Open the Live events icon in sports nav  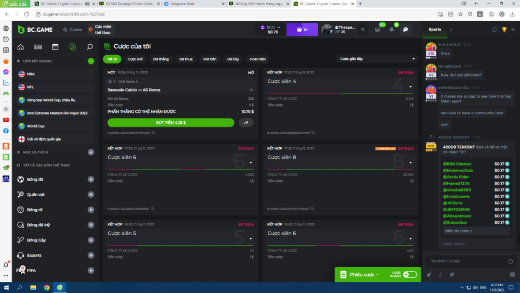coord(37,47)
